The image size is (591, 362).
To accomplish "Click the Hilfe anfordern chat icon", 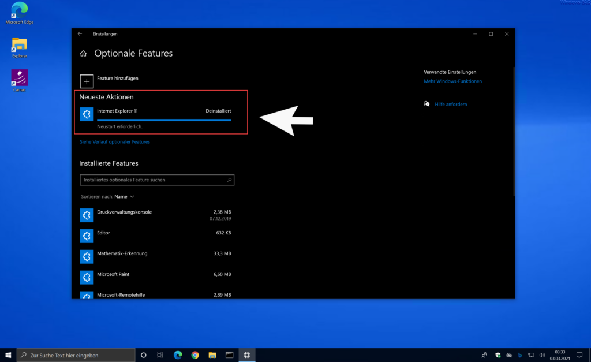I will (x=427, y=104).
